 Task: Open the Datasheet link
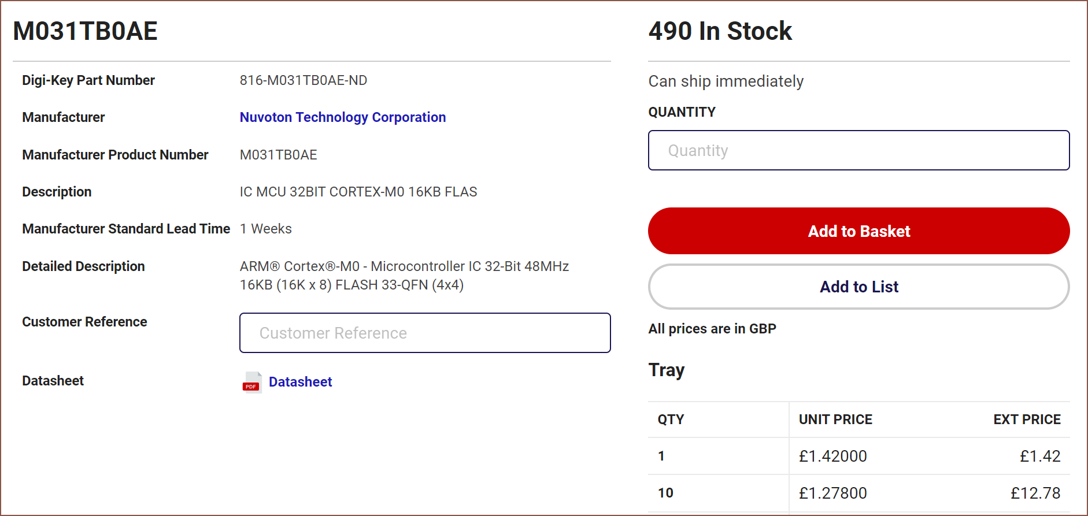300,382
